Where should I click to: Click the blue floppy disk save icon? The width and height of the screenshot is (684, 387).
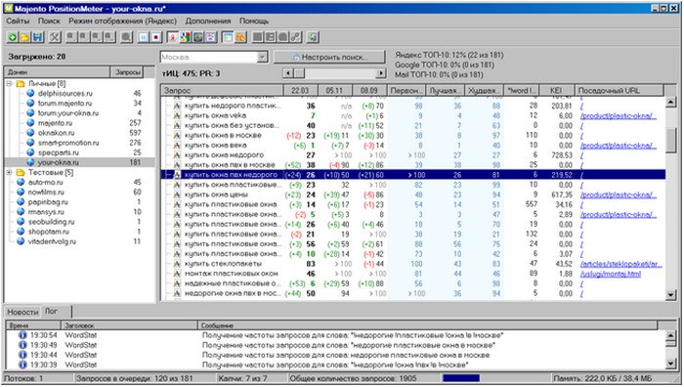[38, 37]
